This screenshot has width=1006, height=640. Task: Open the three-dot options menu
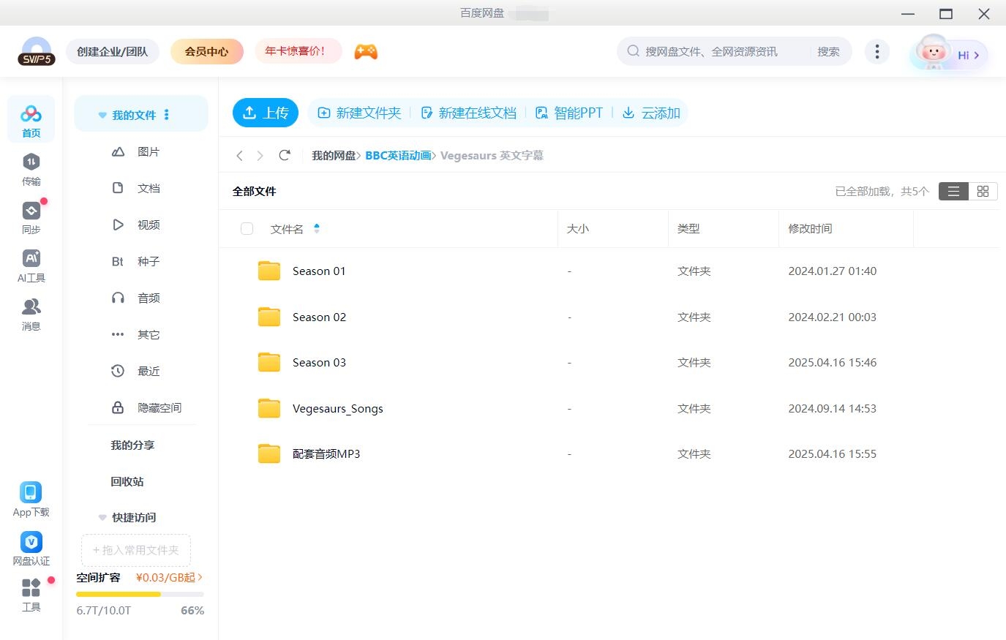[x=877, y=51]
